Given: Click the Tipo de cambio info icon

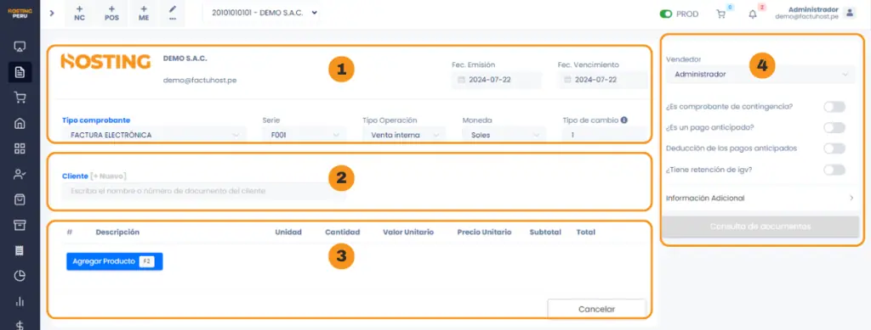Looking at the screenshot, I should 624,120.
